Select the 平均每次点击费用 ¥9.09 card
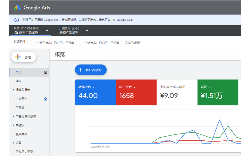 click(x=177, y=92)
